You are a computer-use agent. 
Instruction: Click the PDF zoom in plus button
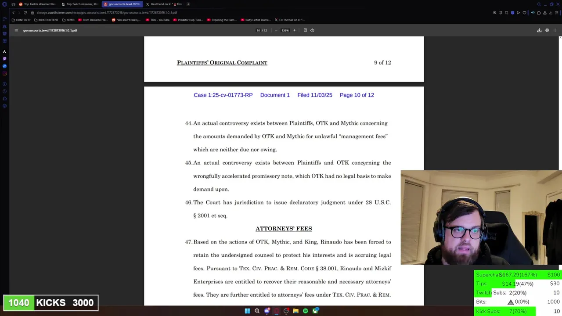click(x=294, y=30)
